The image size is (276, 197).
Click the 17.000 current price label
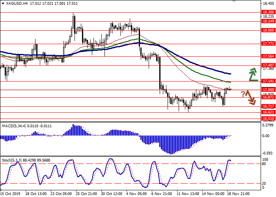pos(268,89)
